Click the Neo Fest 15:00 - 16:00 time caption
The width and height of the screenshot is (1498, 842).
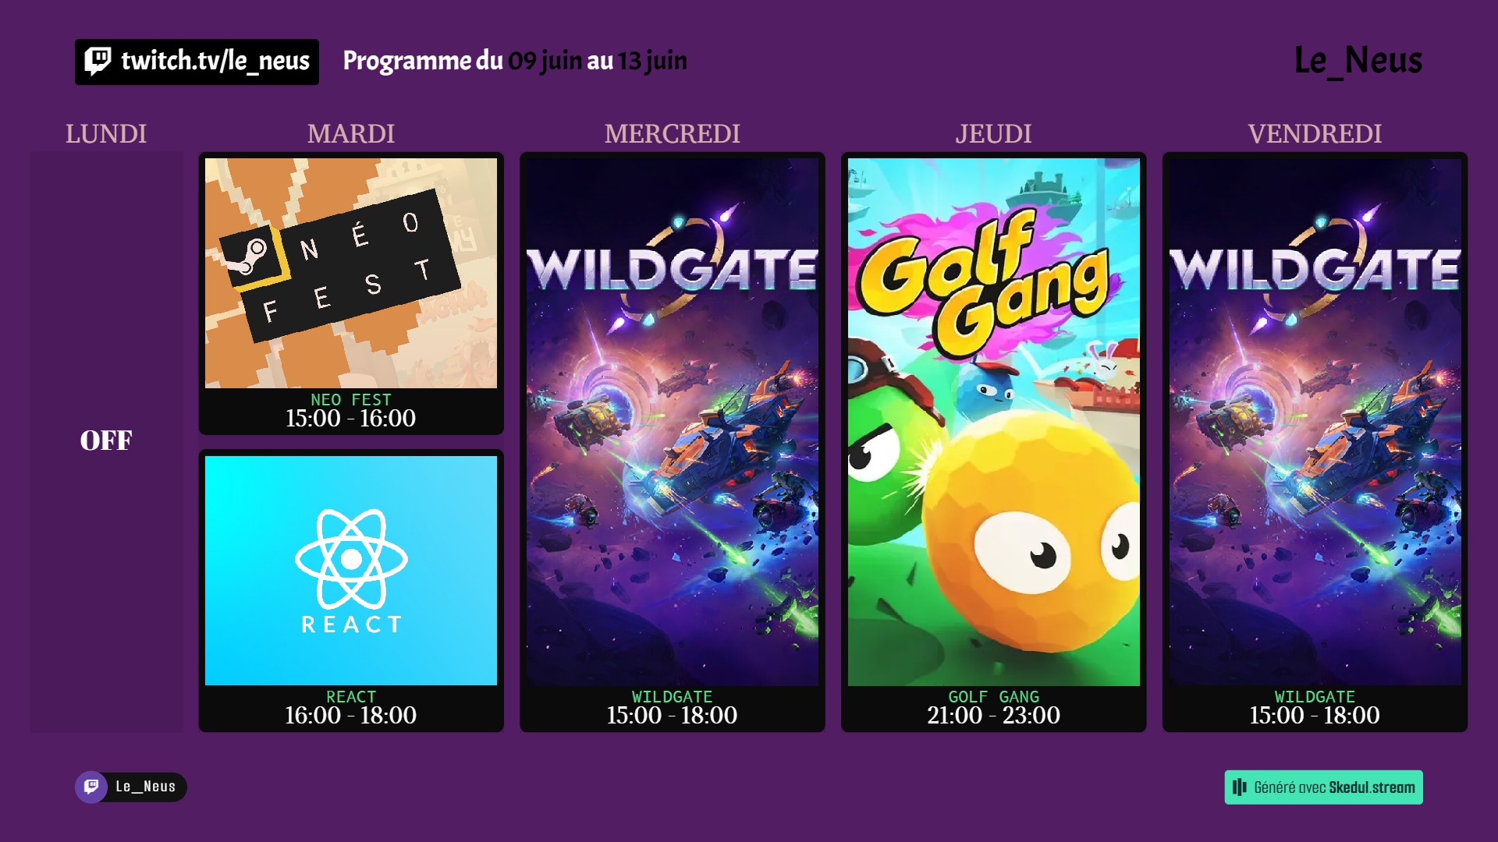[x=350, y=419]
